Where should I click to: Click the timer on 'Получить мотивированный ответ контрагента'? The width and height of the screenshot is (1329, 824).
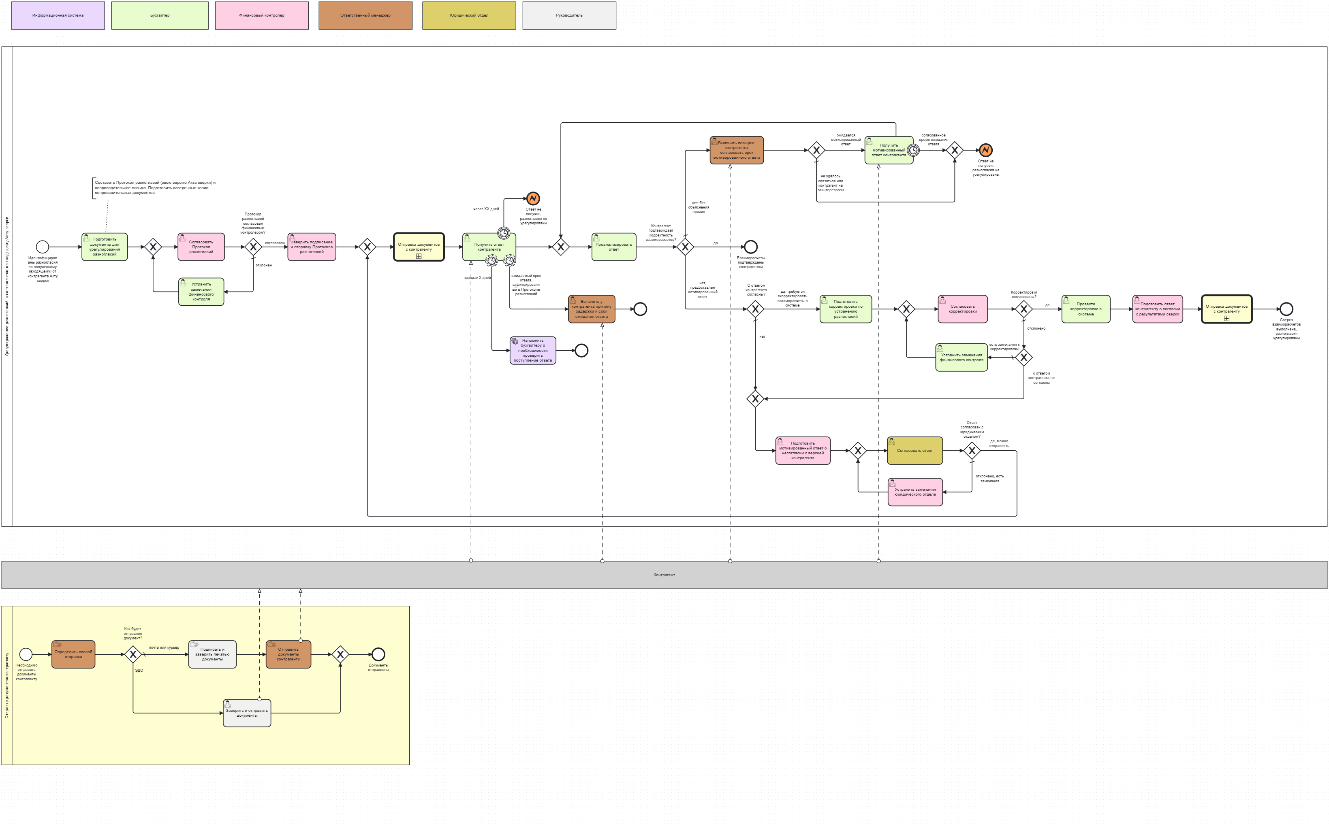coord(913,150)
